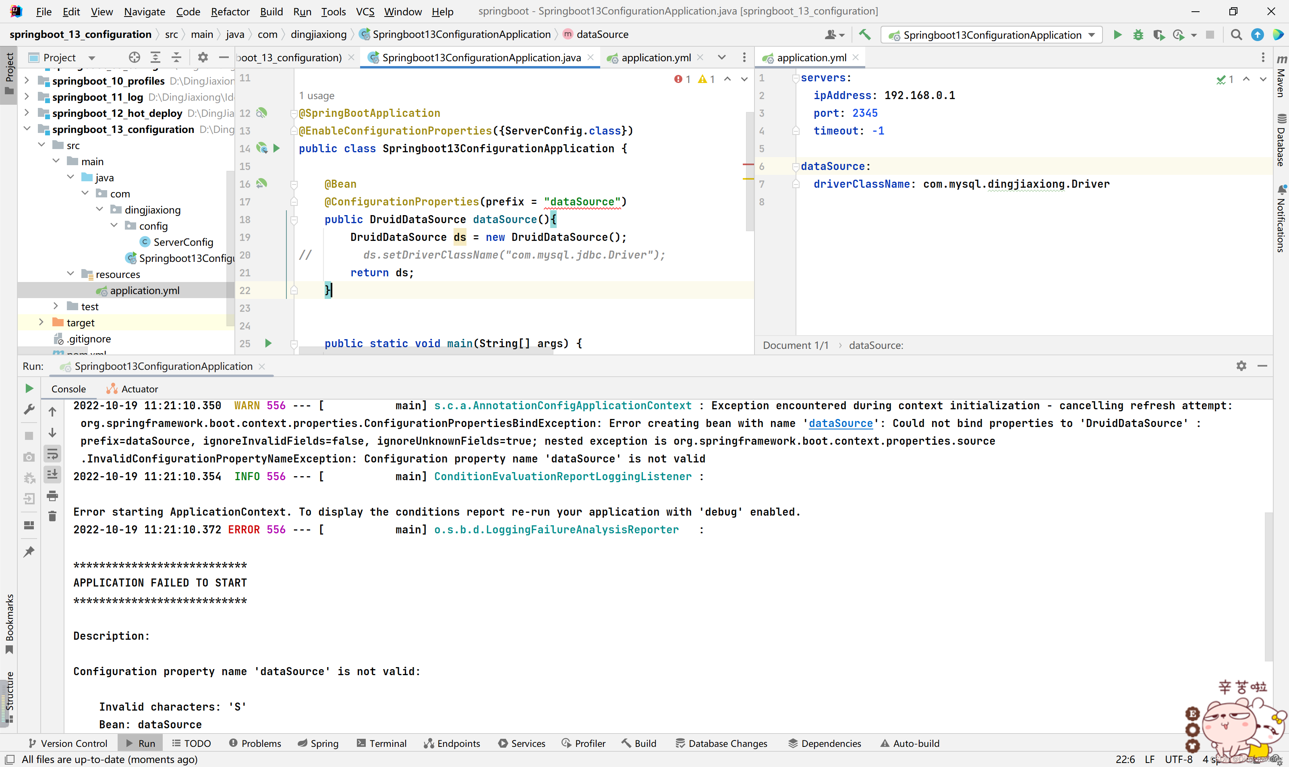Click the blue update arrow icon
The image size is (1289, 767).
tap(1258, 35)
